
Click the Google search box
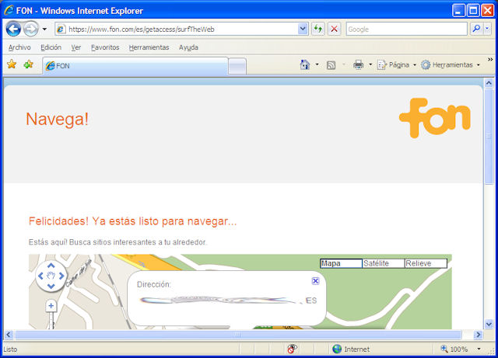(406, 30)
